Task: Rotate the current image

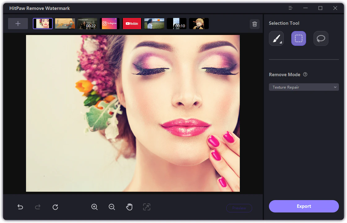Action: (55, 207)
